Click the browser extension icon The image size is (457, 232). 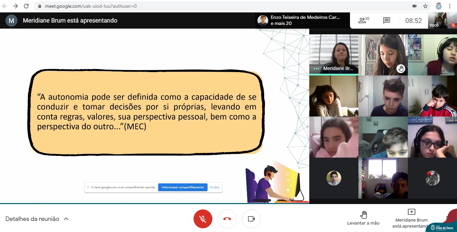pos(438,6)
